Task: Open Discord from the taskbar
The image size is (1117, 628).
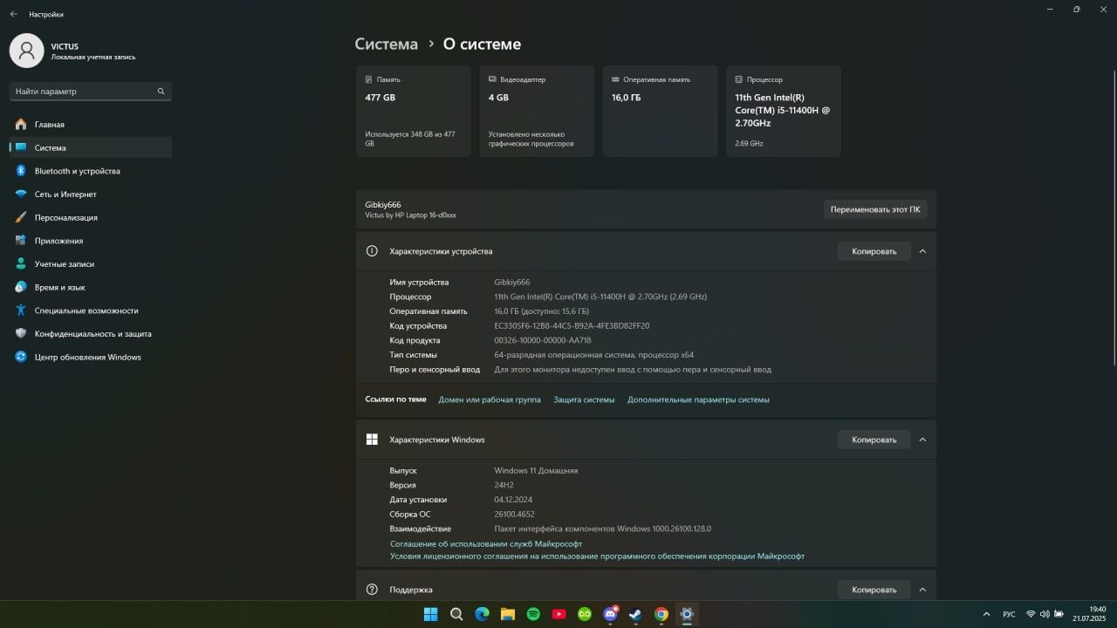Action: 610,614
